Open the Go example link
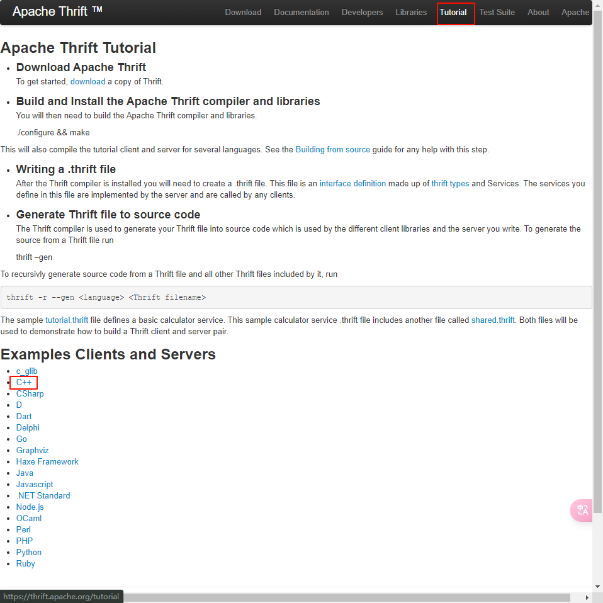The height and width of the screenshot is (603, 603). 21,439
